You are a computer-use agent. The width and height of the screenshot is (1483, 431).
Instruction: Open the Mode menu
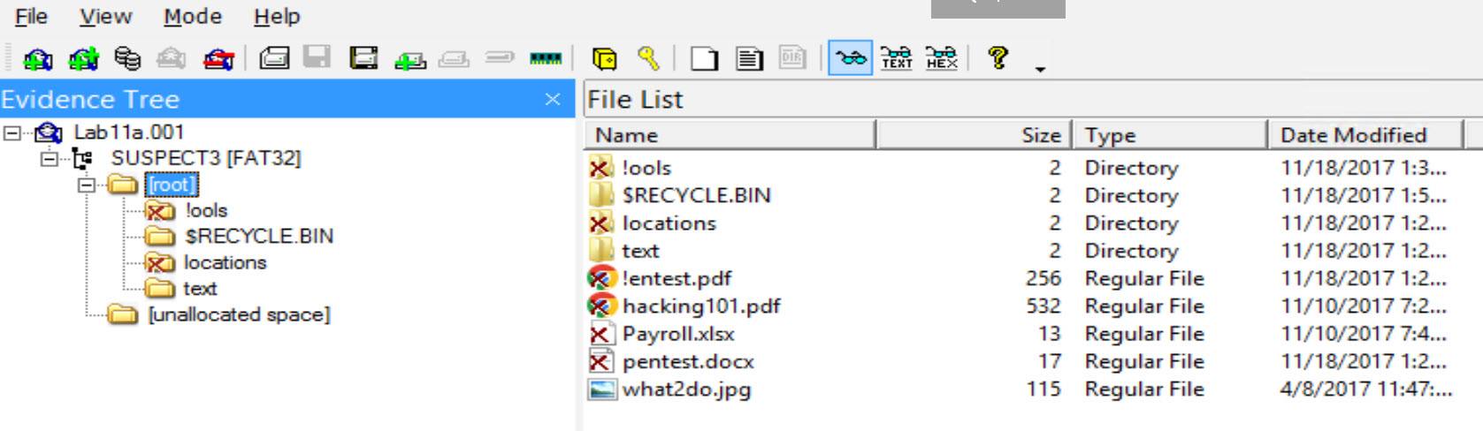(192, 17)
